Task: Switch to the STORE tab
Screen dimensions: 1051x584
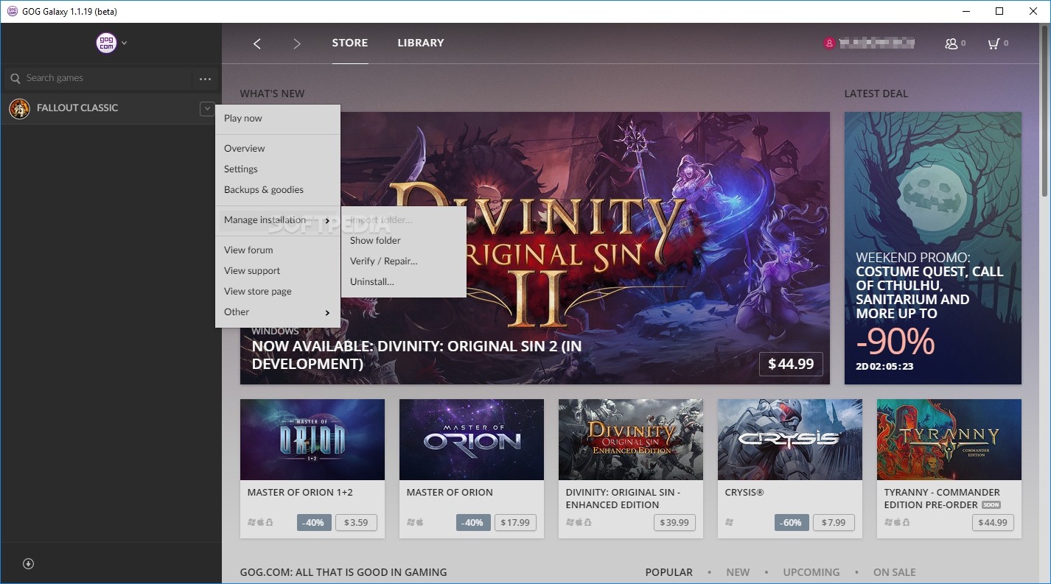Action: 350,43
